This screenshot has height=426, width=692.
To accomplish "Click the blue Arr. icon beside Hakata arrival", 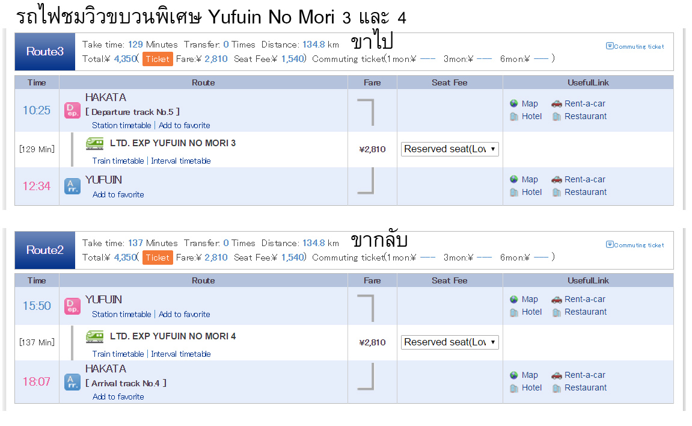I will coord(72,382).
